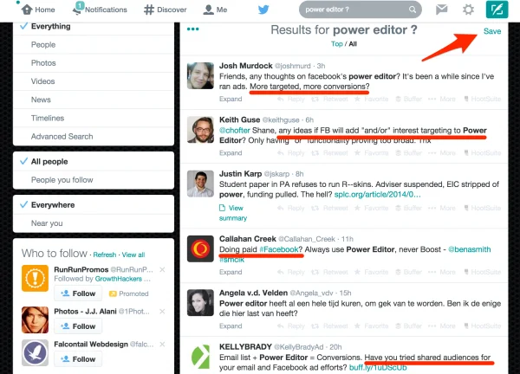520x374 pixels.
Task: Switch to Top results
Action: [336, 44]
